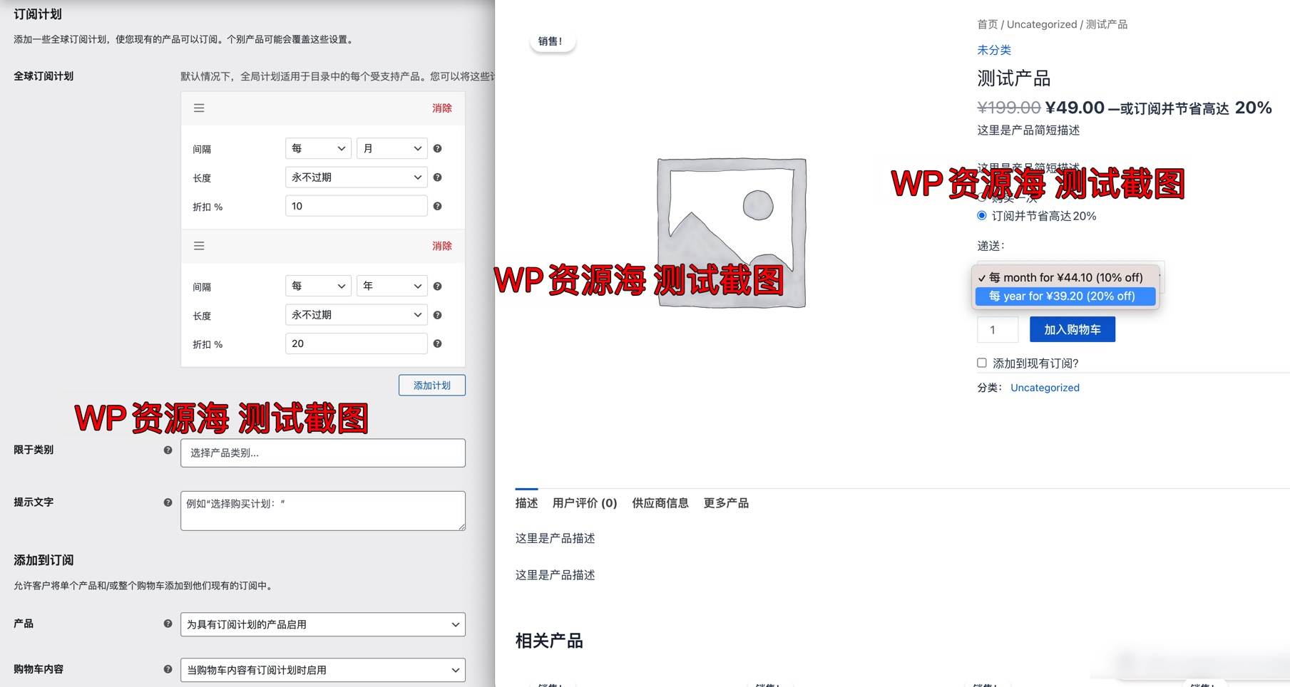Click the 添加计划 button
This screenshot has width=1290, height=687.
[x=432, y=386]
